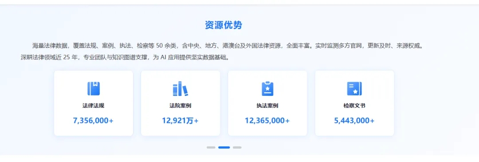This screenshot has height=162, width=479.
Task: Click the 7,356,000+ figure
Action: point(93,120)
